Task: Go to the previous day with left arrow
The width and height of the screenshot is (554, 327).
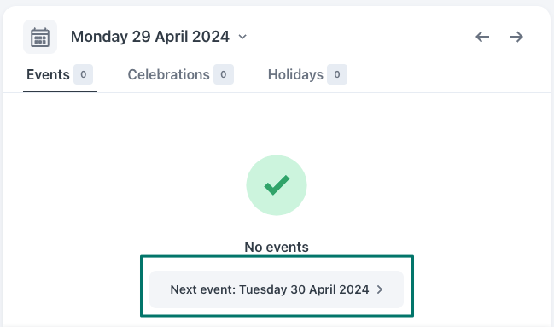Action: 482,37
